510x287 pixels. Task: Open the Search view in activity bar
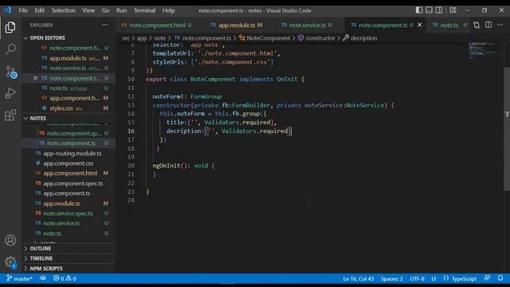(10, 49)
